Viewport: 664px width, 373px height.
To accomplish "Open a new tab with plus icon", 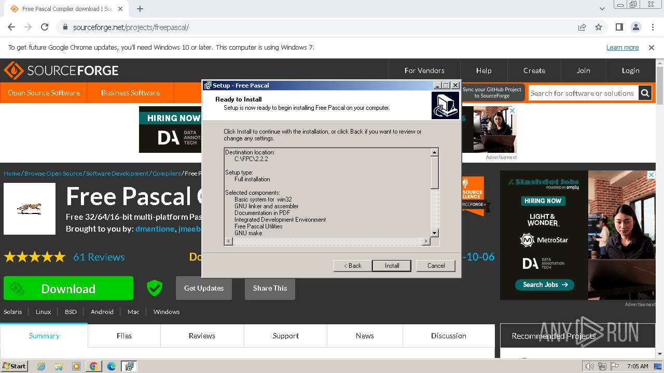I will [x=140, y=9].
